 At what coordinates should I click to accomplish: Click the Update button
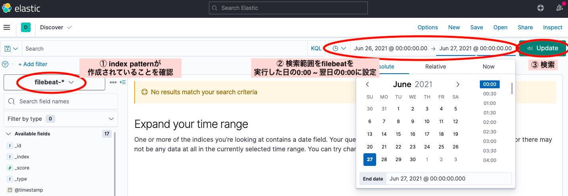click(x=543, y=48)
